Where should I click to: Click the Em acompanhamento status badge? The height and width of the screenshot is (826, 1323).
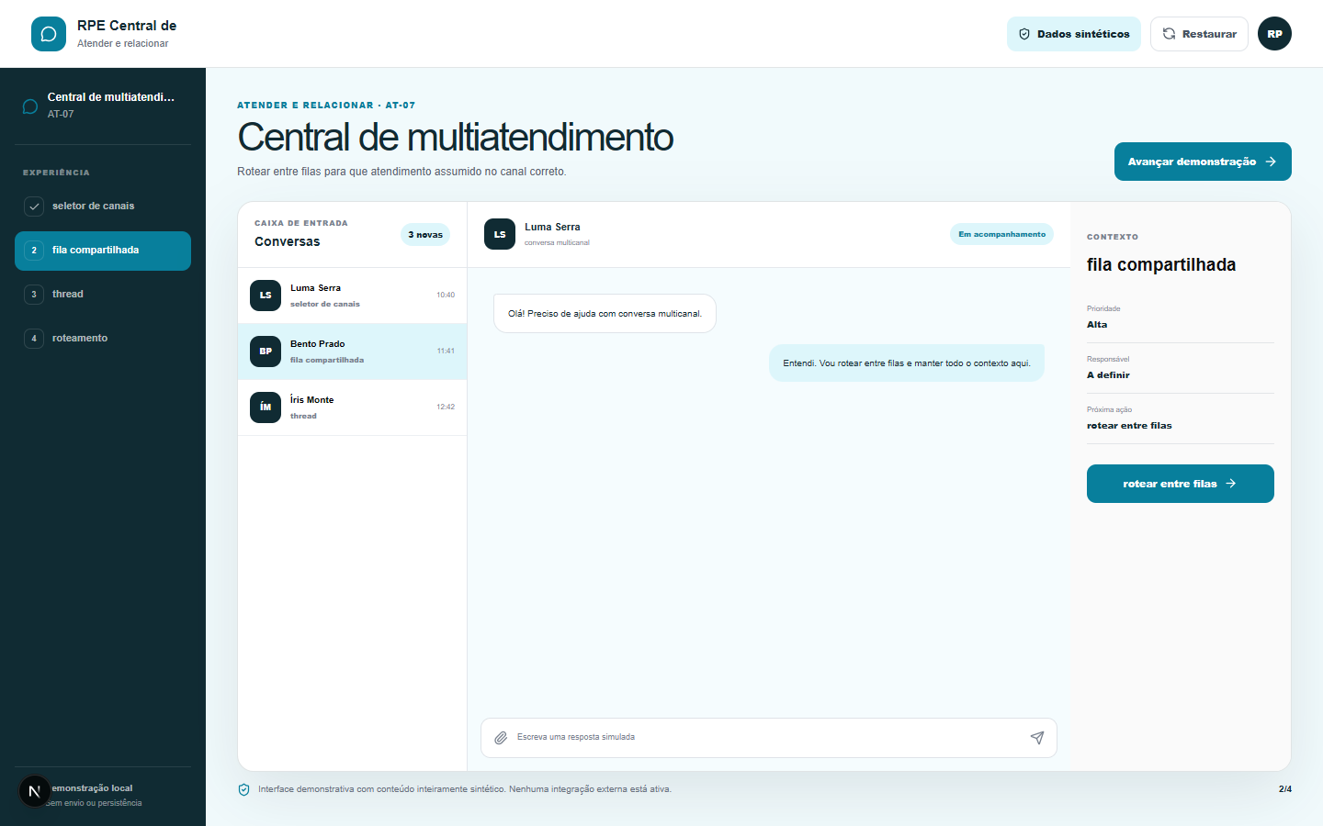pos(1001,234)
